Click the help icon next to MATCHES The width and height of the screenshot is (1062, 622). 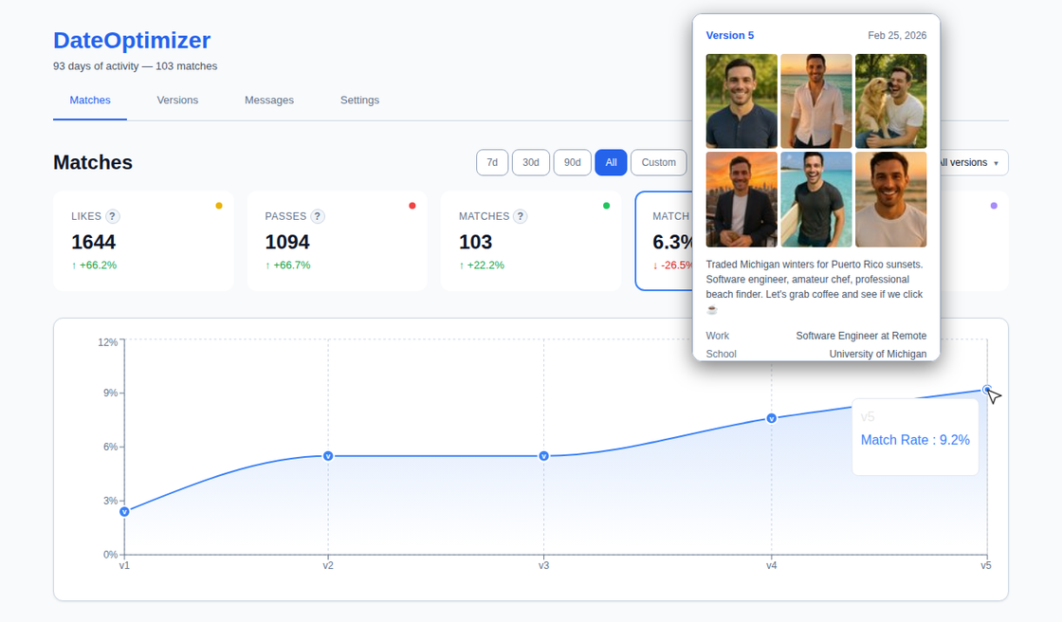pyautogui.click(x=520, y=216)
